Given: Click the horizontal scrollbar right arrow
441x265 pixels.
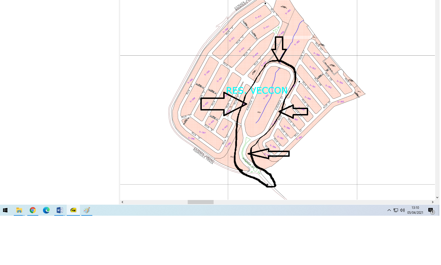Looking at the screenshot, I should tap(432, 202).
